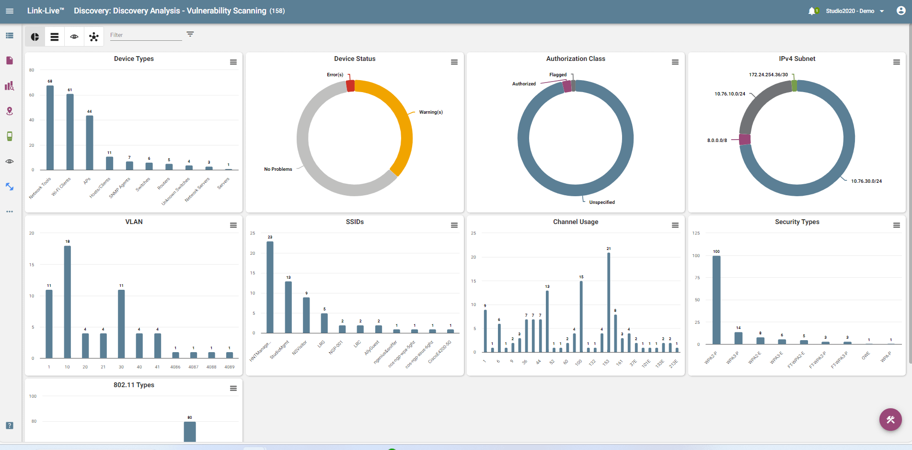Image resolution: width=912 pixels, height=450 pixels.
Task: Click the round purple tools button
Action: tap(890, 420)
